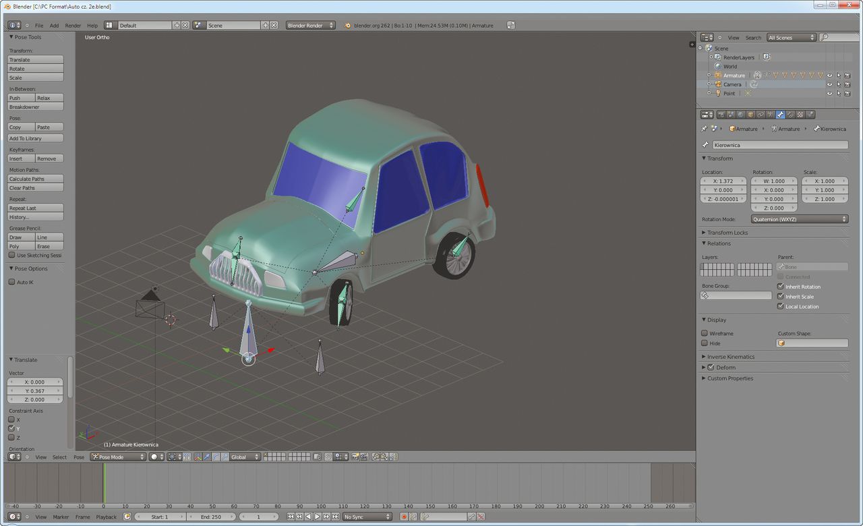This screenshot has height=526, width=863.
Task: Toggle automatic keyframe record button
Action: coord(404,517)
